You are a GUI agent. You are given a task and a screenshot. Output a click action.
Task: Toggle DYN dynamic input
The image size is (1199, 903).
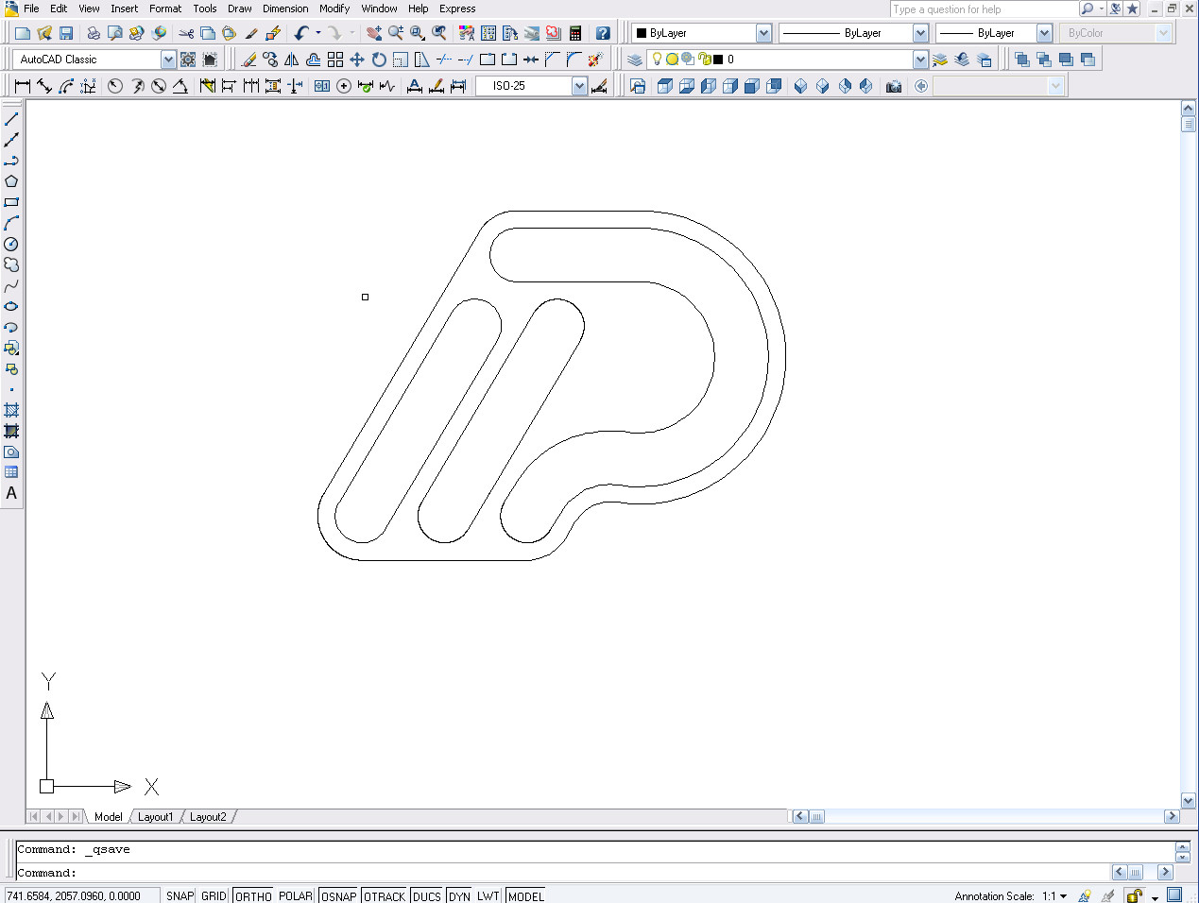[459, 895]
